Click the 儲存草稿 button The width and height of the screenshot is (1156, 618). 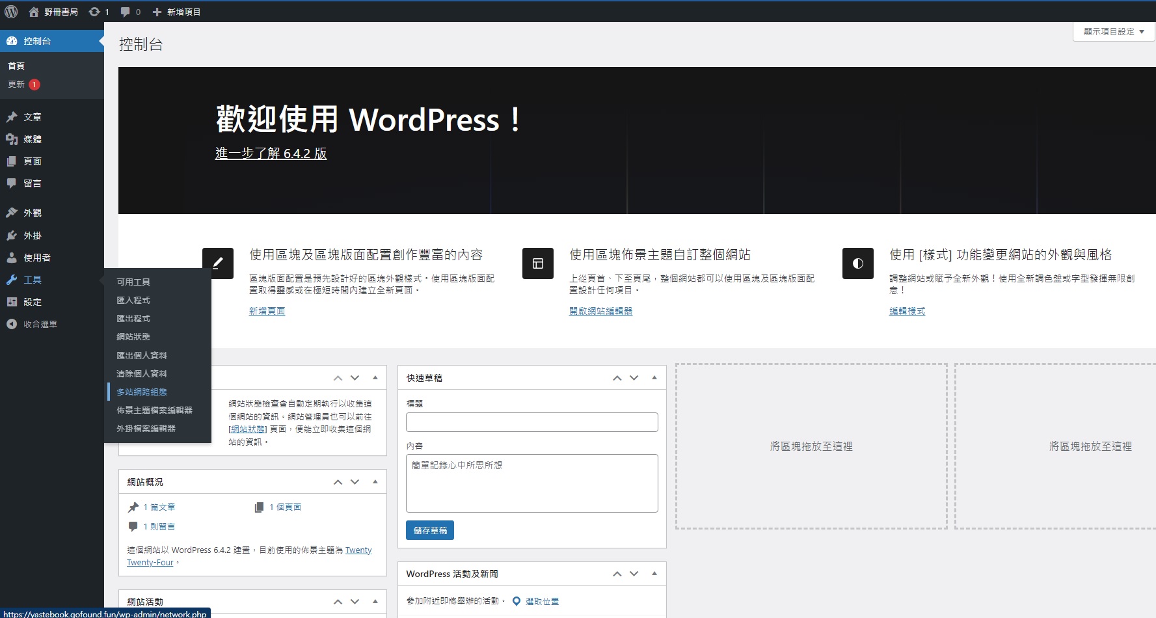point(430,530)
